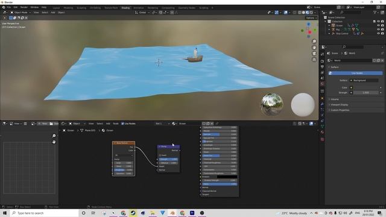Screen dimensions: 386x217
Task: Open the Options dropdown in viewport
Action: point(311,17)
